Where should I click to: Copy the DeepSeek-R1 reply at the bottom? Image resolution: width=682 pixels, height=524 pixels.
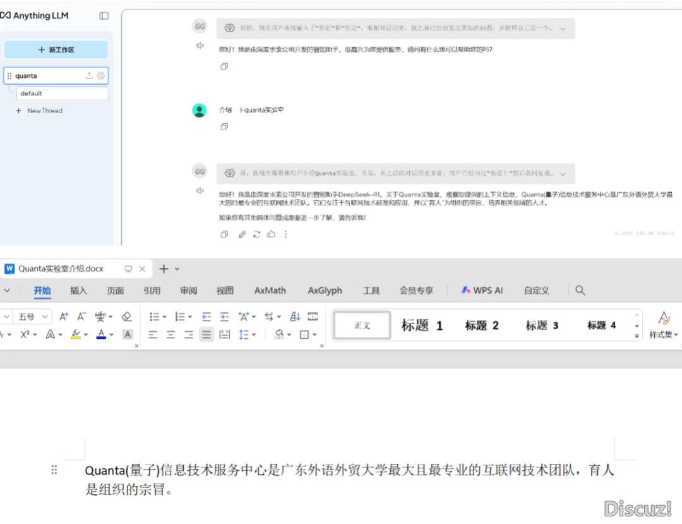tap(224, 234)
